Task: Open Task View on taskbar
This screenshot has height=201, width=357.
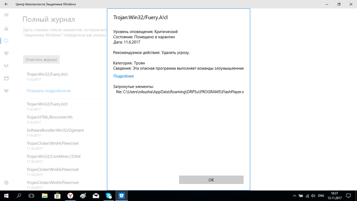Action: tap(31, 196)
